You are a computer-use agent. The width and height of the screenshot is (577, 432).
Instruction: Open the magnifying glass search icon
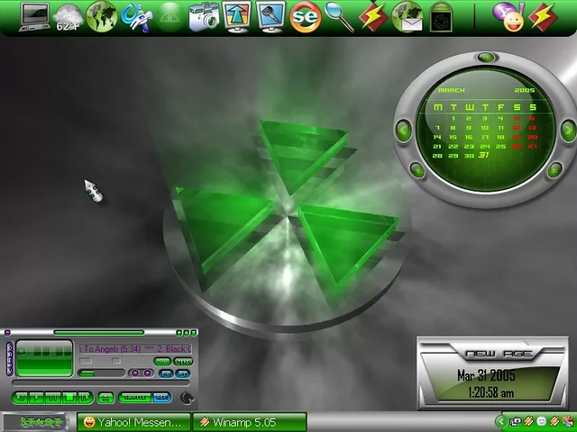(339, 17)
